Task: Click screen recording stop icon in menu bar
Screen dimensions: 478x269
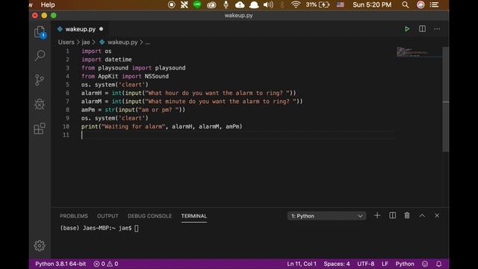Action: [x=171, y=5]
